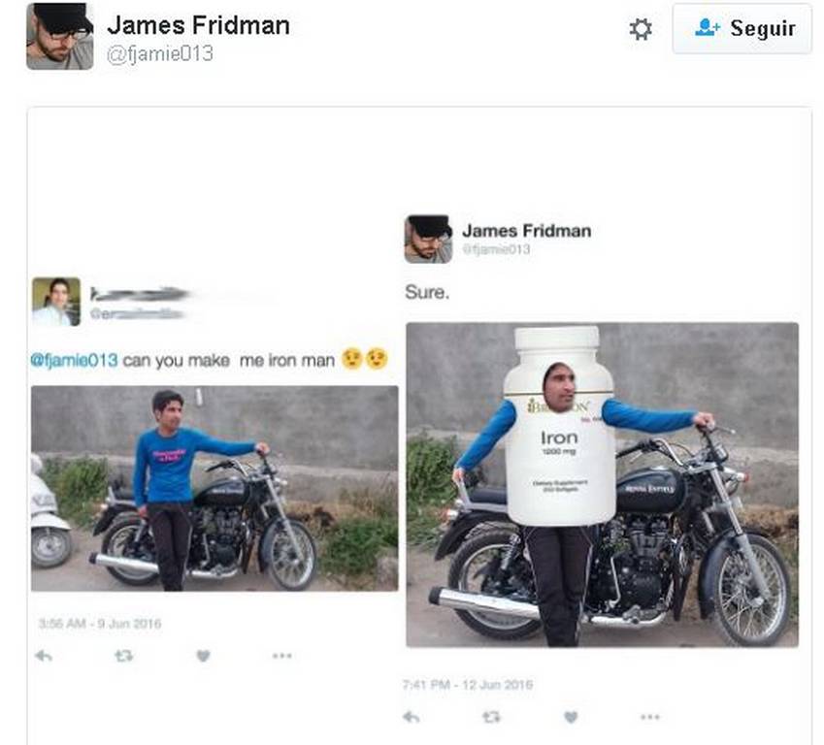Reply to the 'Sure.' tweet
This screenshot has height=745, width=824.
pos(411,717)
